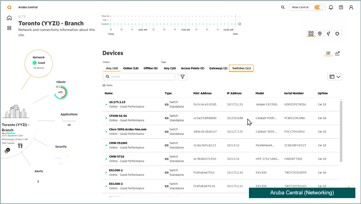Click the filter funnel button
Viewport: 361px width, 204px height.
coord(182,76)
